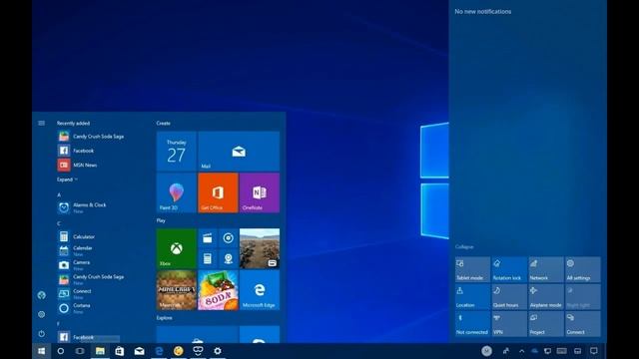
Task: Launch the Paint 3D tile
Action: (x=176, y=192)
